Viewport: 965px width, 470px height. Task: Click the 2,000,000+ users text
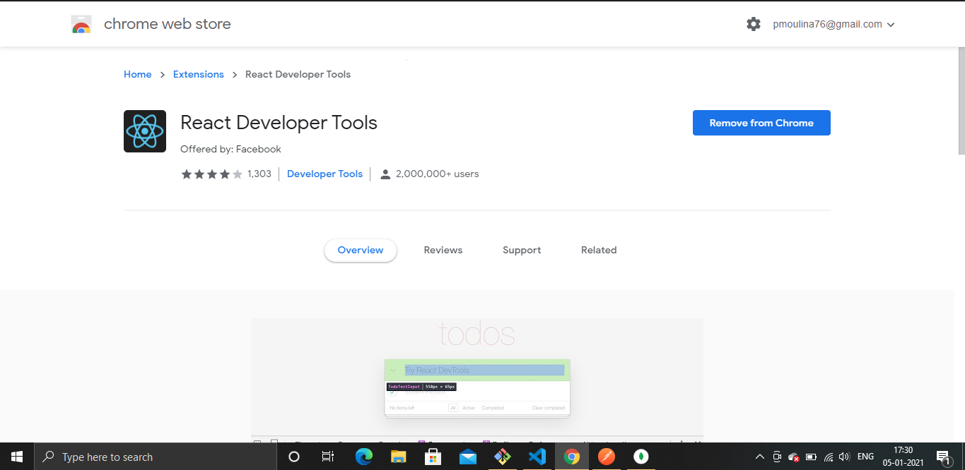tap(438, 174)
